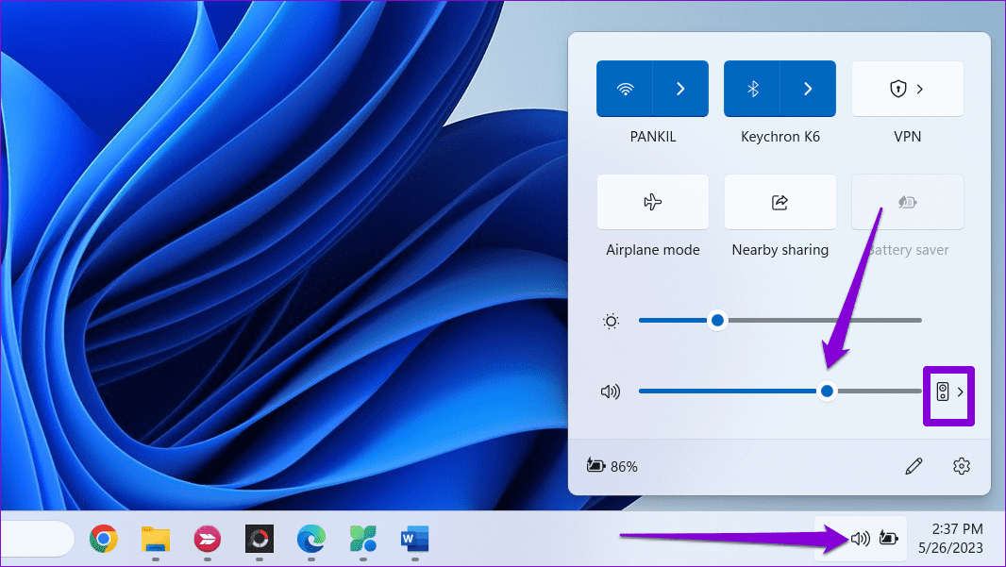1006x567 pixels.
Task: Open File Explorer from taskbar
Action: 156,539
